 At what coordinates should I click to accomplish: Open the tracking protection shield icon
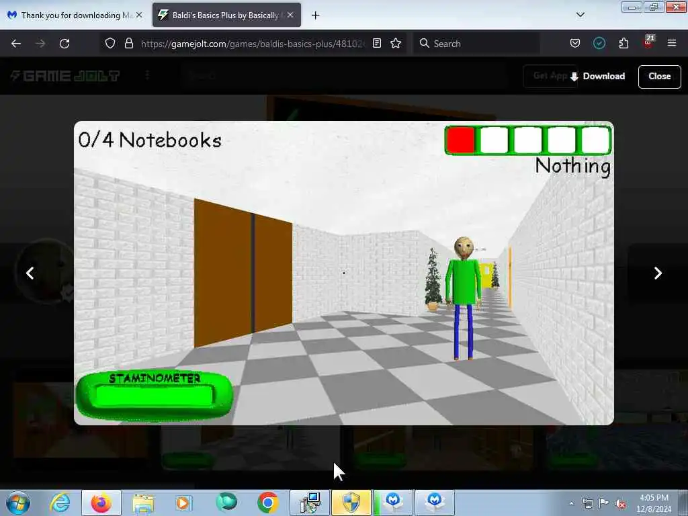click(x=110, y=43)
